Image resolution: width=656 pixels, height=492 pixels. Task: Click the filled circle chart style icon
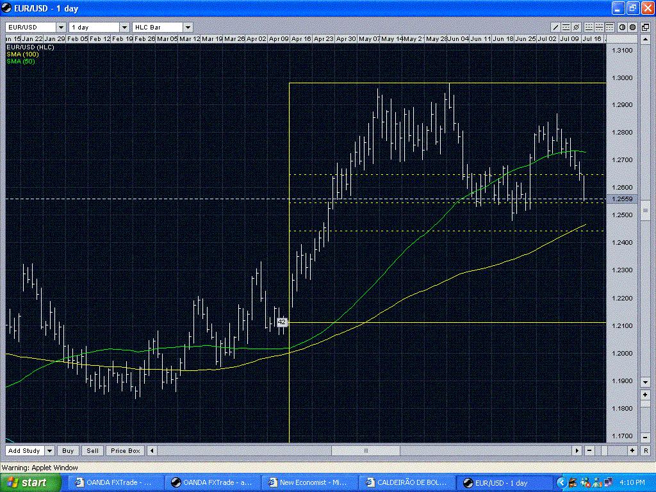[x=632, y=27]
